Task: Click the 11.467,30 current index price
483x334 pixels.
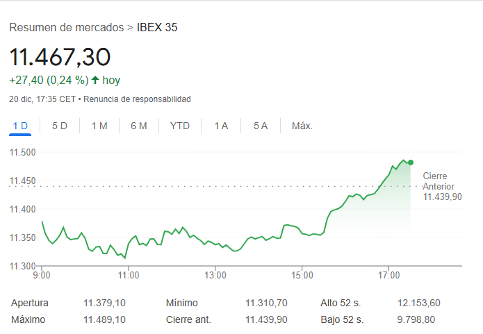Action: [x=60, y=57]
